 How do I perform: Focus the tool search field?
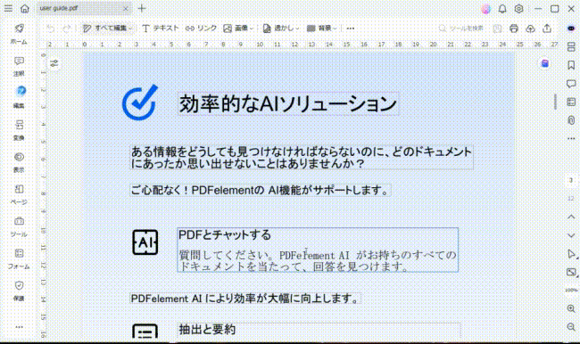pos(461,29)
